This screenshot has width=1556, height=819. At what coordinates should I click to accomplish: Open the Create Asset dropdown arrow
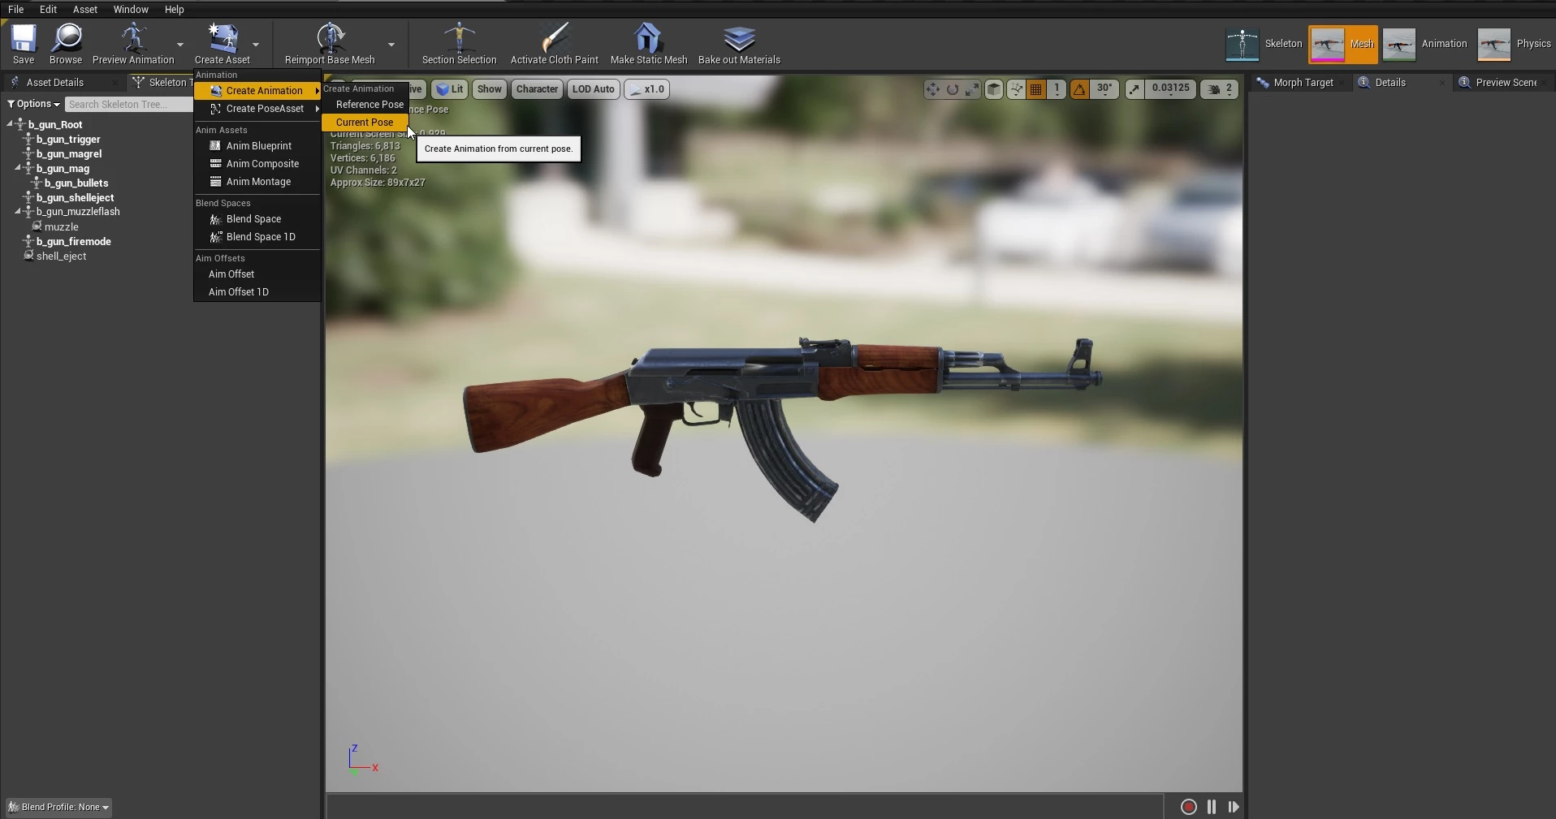(x=255, y=45)
